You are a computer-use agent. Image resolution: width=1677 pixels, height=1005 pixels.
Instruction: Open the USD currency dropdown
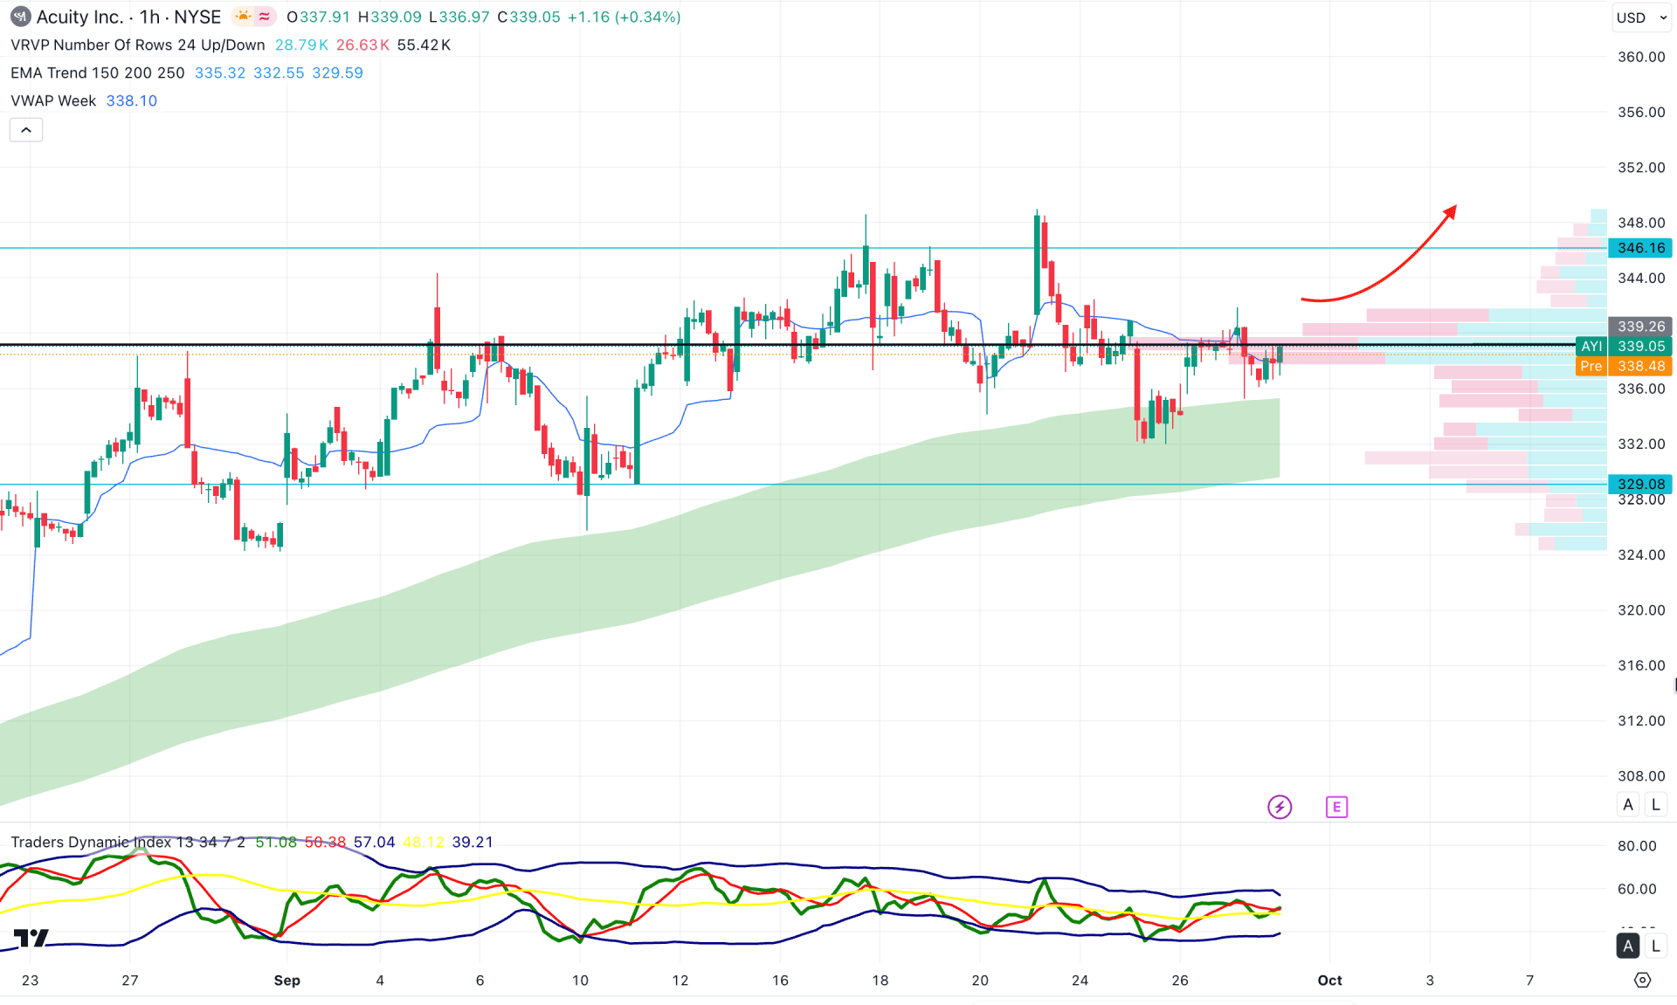point(1640,17)
